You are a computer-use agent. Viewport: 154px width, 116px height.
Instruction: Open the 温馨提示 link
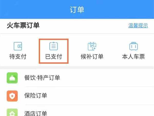click(x=138, y=26)
